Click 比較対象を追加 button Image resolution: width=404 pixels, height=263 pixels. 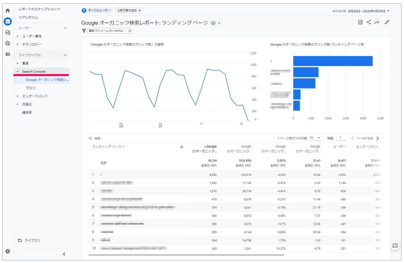tap(128, 11)
